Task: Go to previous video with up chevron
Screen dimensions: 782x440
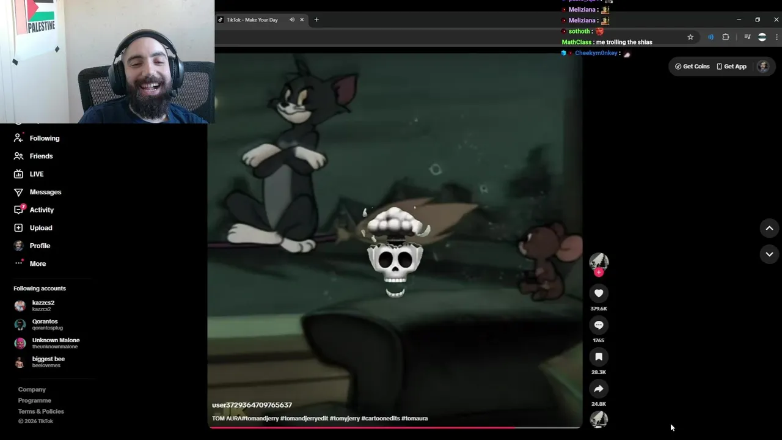Action: (769, 229)
